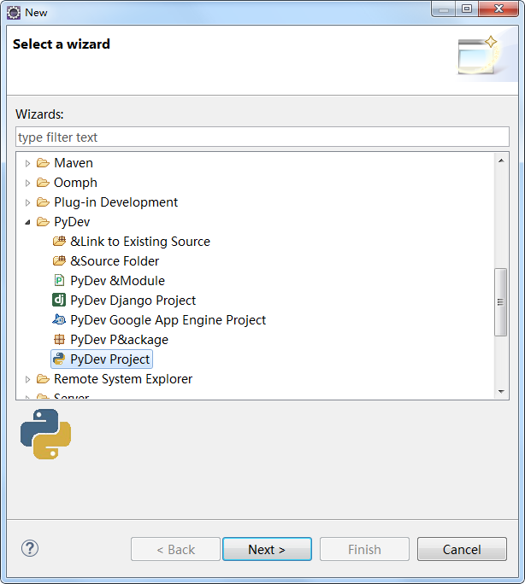Click the PyDev Package icon
The image size is (525, 584).
point(59,339)
